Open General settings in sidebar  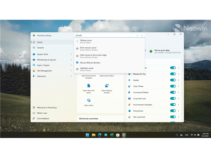52,48
